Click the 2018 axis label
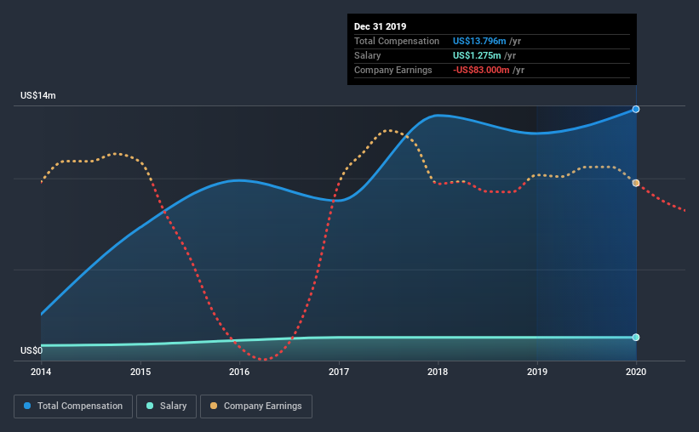The image size is (699, 432). pyautogui.click(x=438, y=372)
